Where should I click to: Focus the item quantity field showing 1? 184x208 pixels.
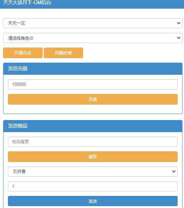coord(93,186)
